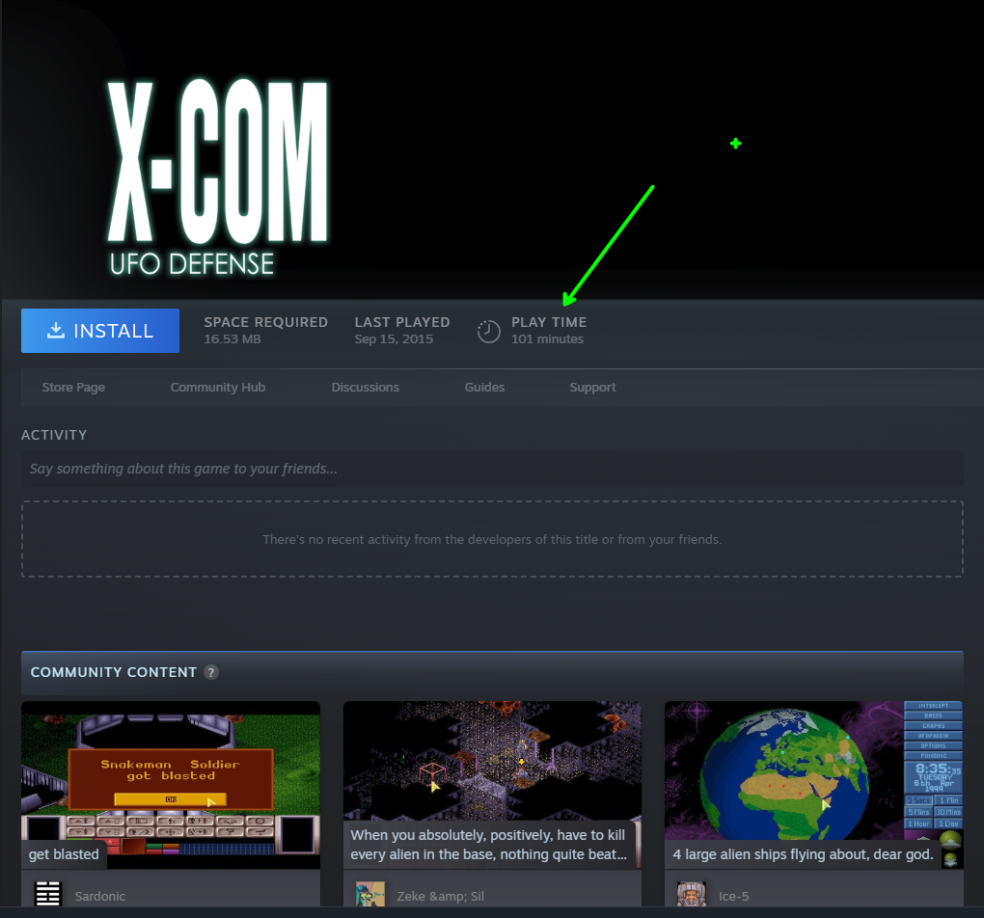Screen dimensions: 984x918
Task: Click the 'Sep 15, 2015' date
Action: 394,338
